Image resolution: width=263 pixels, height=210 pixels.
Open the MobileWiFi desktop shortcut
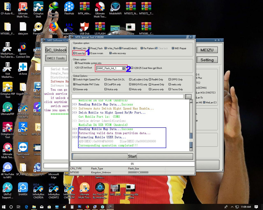coord(115,8)
